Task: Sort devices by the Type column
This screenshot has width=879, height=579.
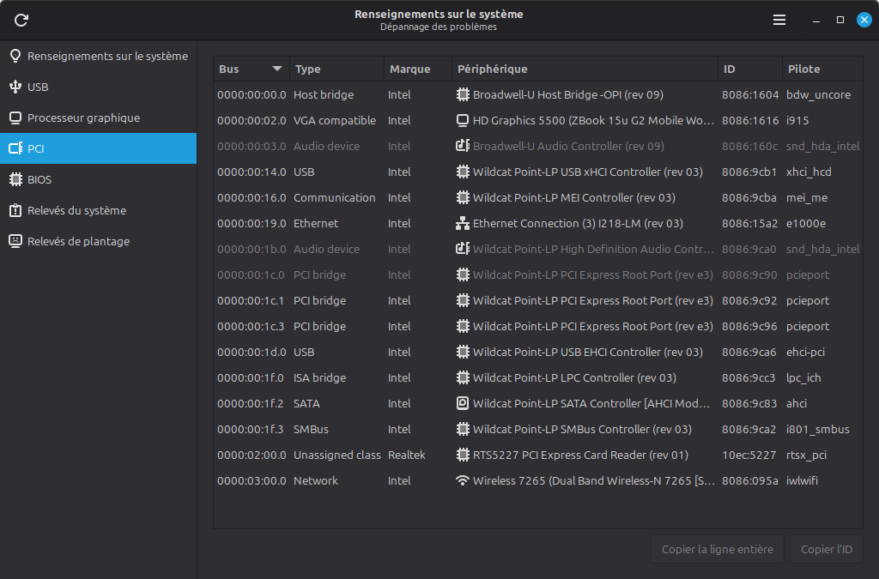Action: pyautogui.click(x=309, y=69)
